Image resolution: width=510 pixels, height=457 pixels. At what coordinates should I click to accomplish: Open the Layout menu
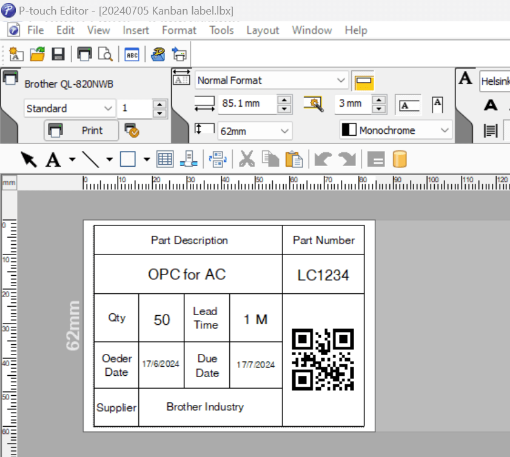263,30
